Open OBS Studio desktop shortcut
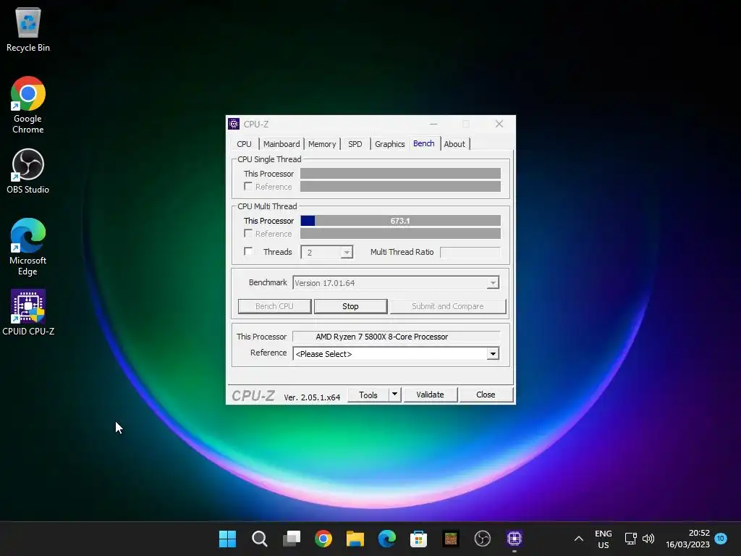Screen dimensions: 741x556 [28, 171]
